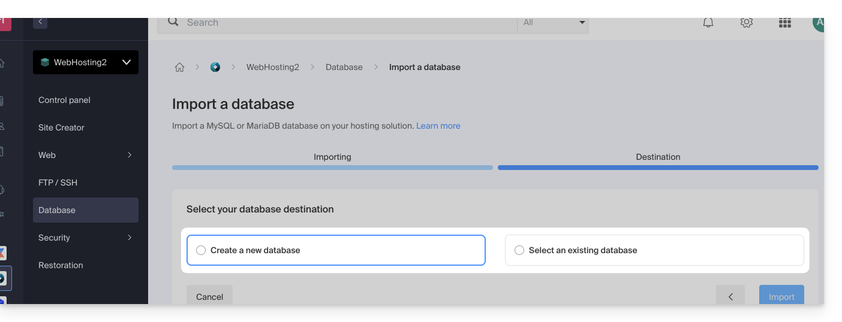Click the Importing step progress bar

[x=332, y=168]
